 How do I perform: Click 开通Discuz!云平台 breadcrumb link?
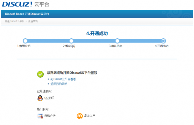[x=15, y=21]
